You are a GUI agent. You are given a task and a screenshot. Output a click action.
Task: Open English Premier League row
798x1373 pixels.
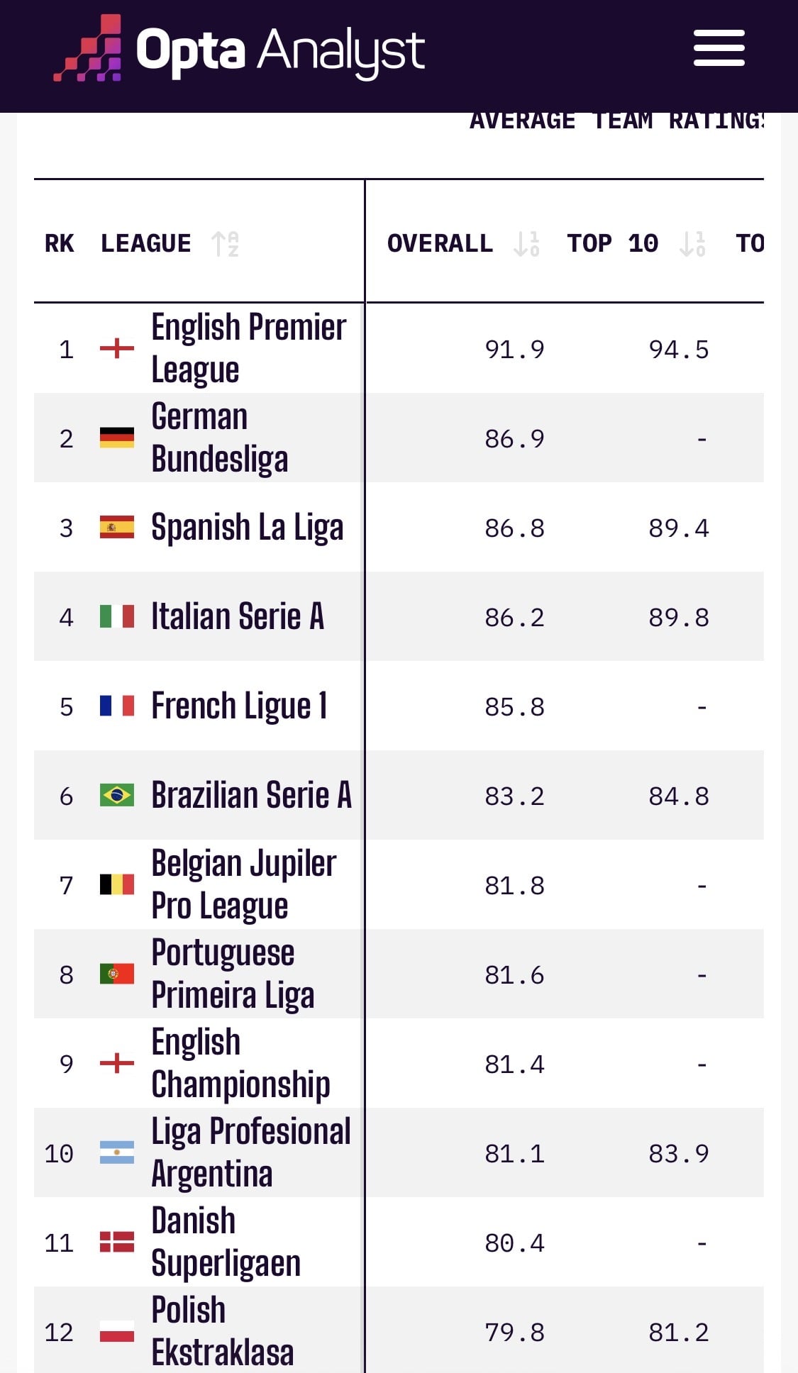399,348
